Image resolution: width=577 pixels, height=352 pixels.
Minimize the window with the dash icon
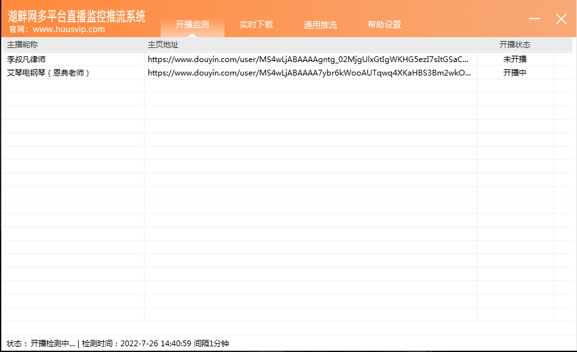[535, 19]
